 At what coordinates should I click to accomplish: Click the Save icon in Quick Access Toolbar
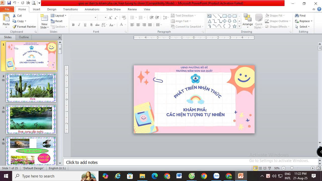(9, 3)
